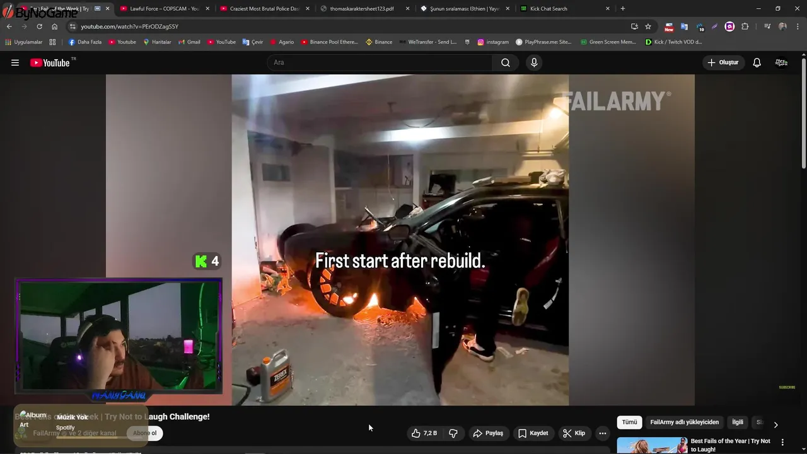Image resolution: width=807 pixels, height=454 pixels.
Task: Open options for Best Fails of the Year video
Action: pos(782,443)
